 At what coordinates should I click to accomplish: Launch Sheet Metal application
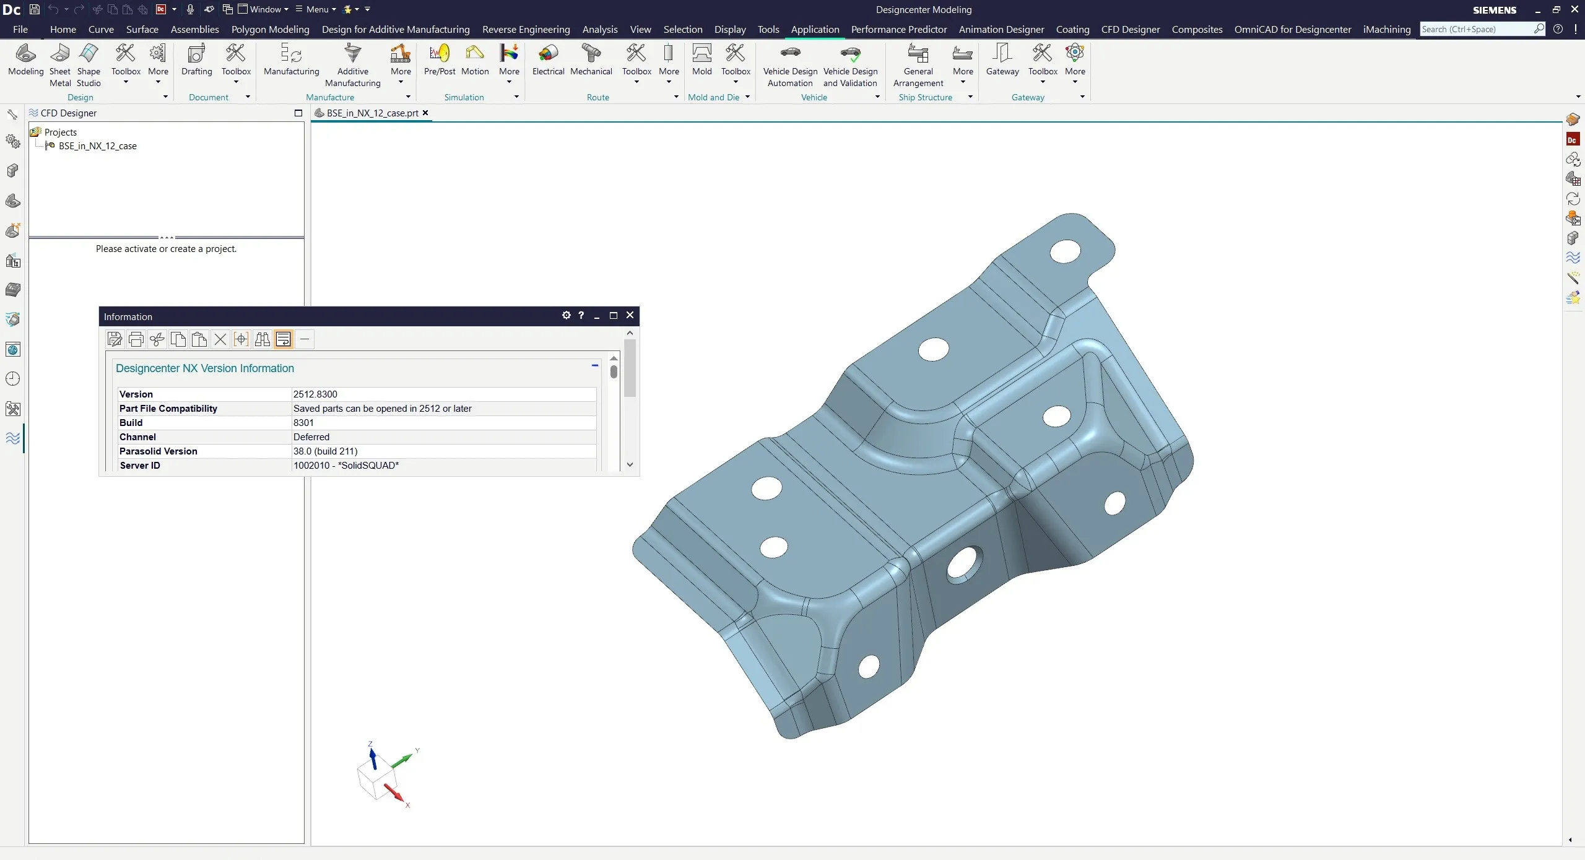pyautogui.click(x=60, y=65)
